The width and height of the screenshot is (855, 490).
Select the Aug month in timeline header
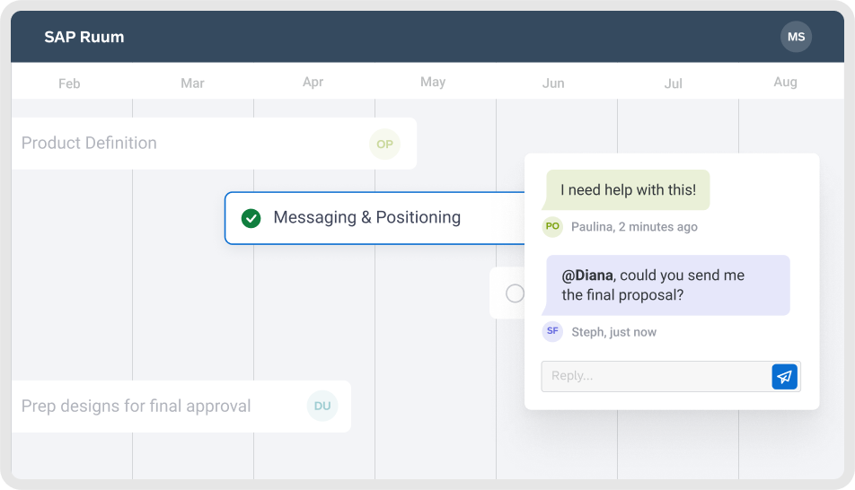click(x=785, y=83)
